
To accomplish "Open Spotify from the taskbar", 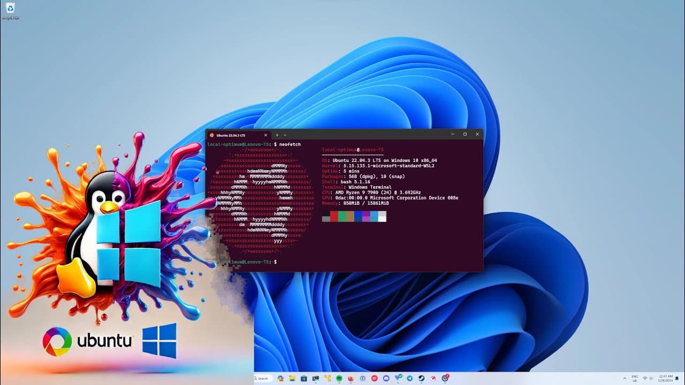I will point(339,378).
